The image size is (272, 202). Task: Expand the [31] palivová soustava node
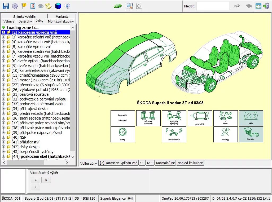coord(4,94)
